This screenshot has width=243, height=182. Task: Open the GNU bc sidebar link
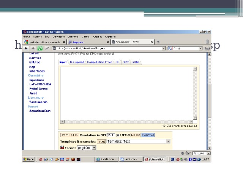[35, 62]
